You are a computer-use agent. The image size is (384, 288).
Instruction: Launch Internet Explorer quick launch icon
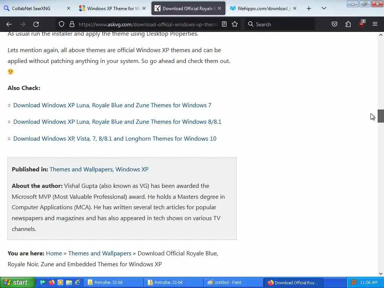[78, 282]
